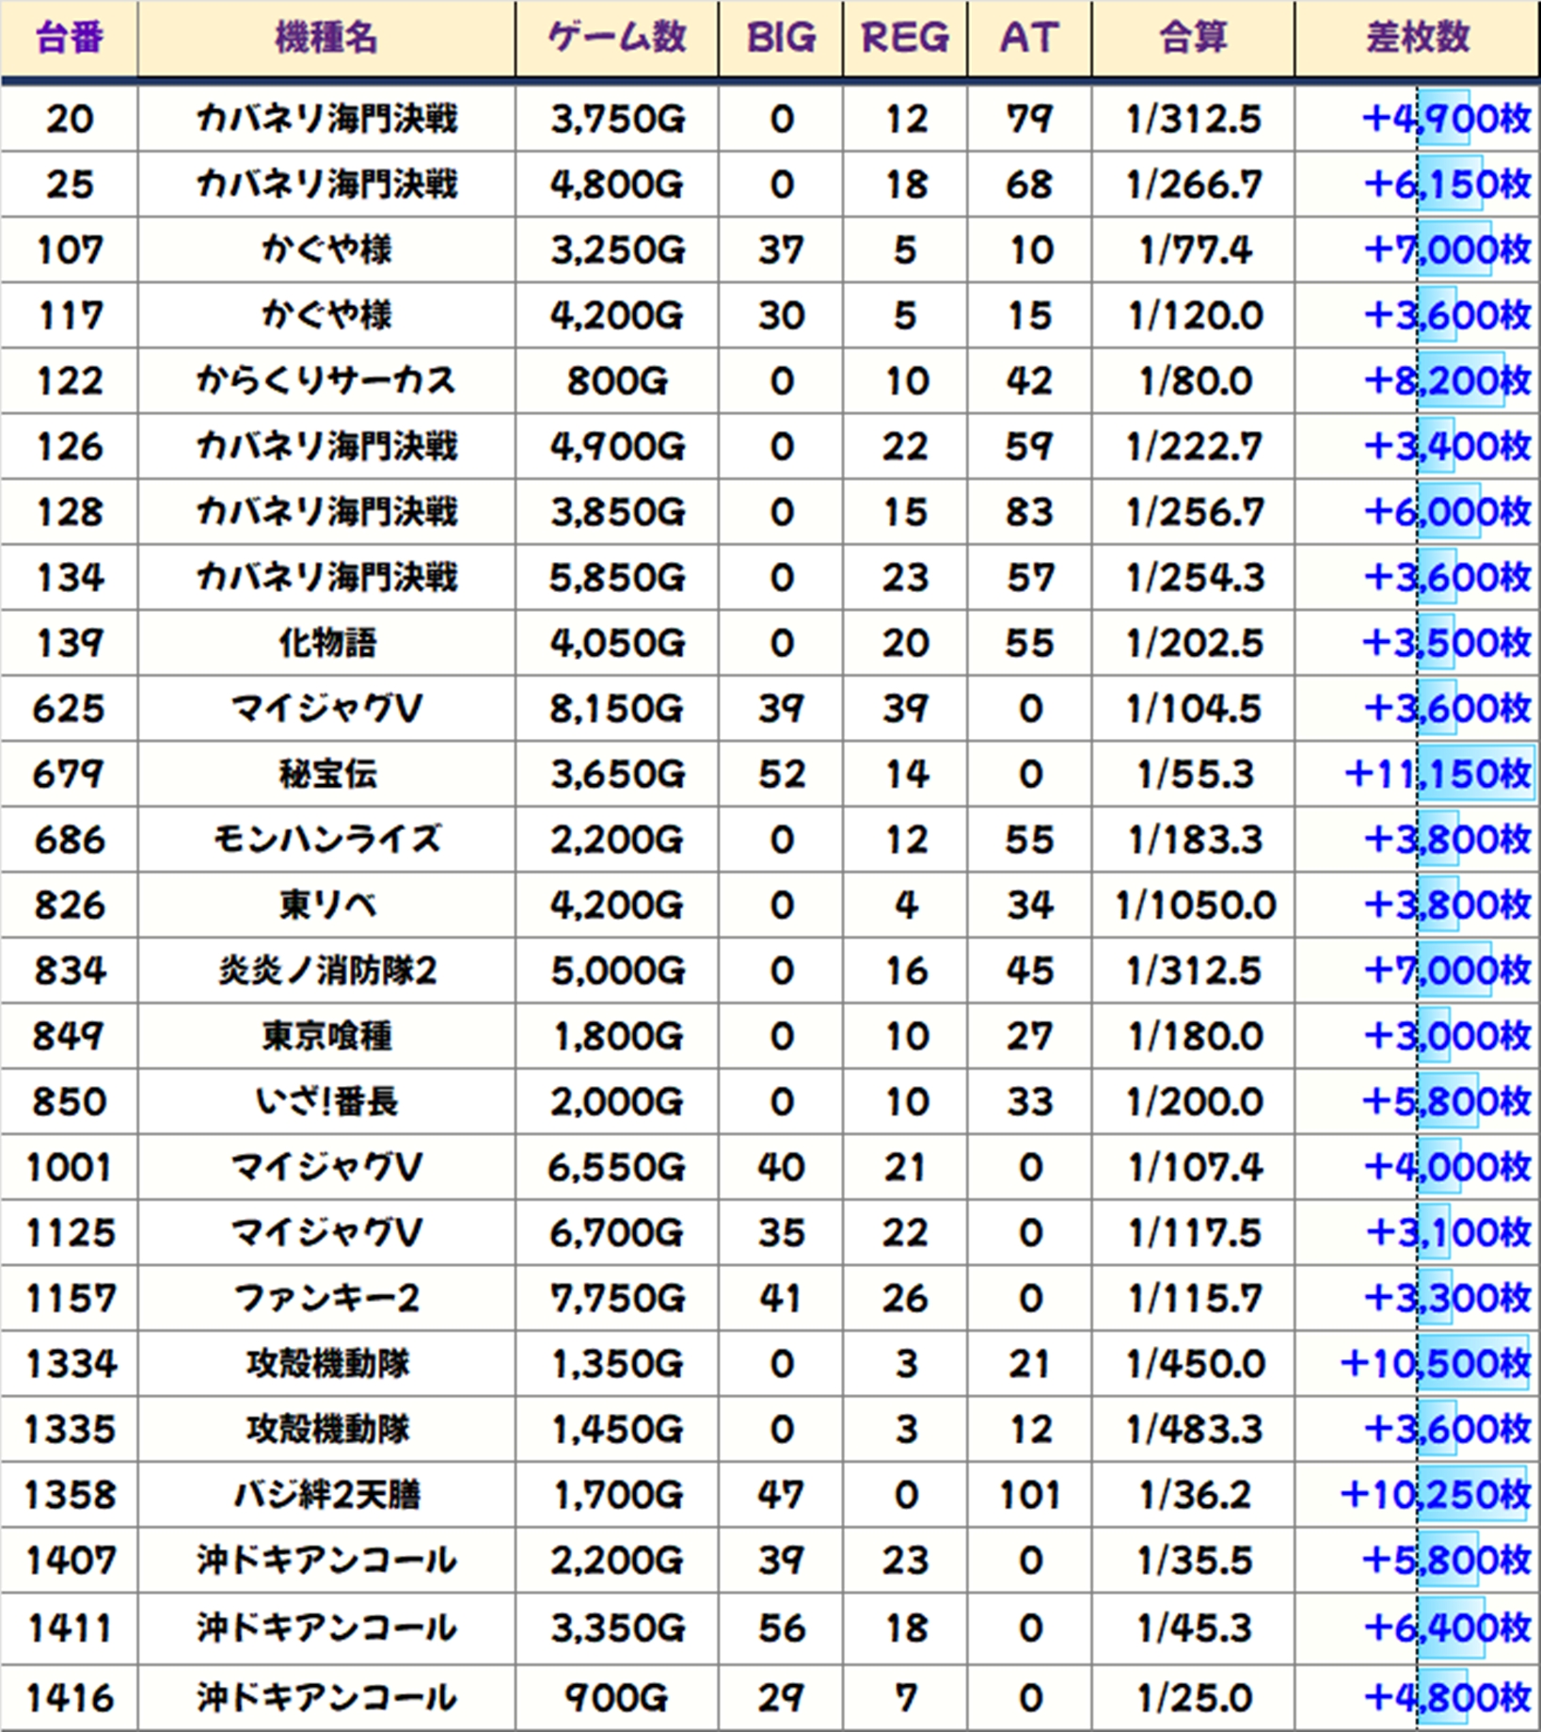Image resolution: width=1541 pixels, height=1732 pixels.
Task: Select machine number 1416 cell
Action: point(69,1697)
